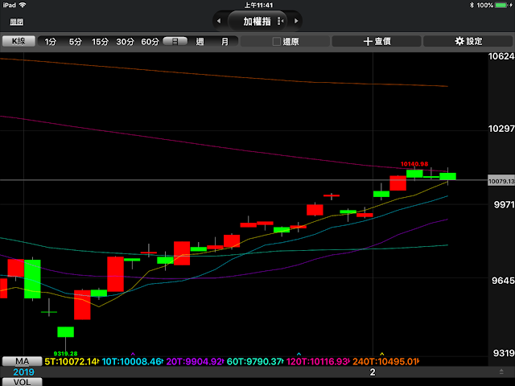Viewport: 515px width, 386px height.
Task: Select the K線 chart type button
Action: tap(19, 41)
